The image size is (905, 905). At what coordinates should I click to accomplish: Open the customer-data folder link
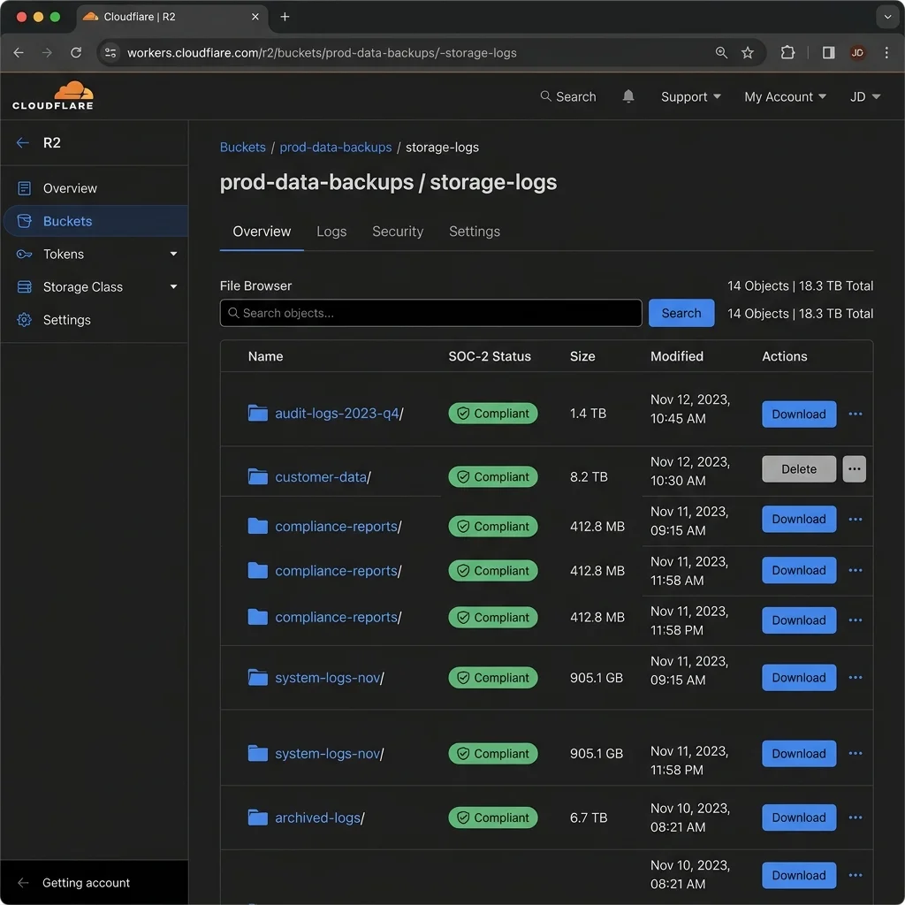323,476
